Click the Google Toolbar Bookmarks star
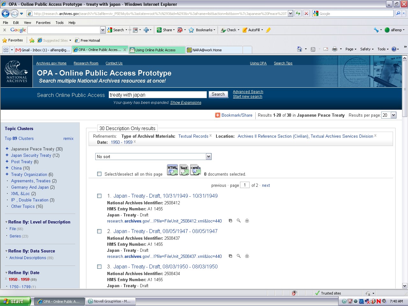 191,30
